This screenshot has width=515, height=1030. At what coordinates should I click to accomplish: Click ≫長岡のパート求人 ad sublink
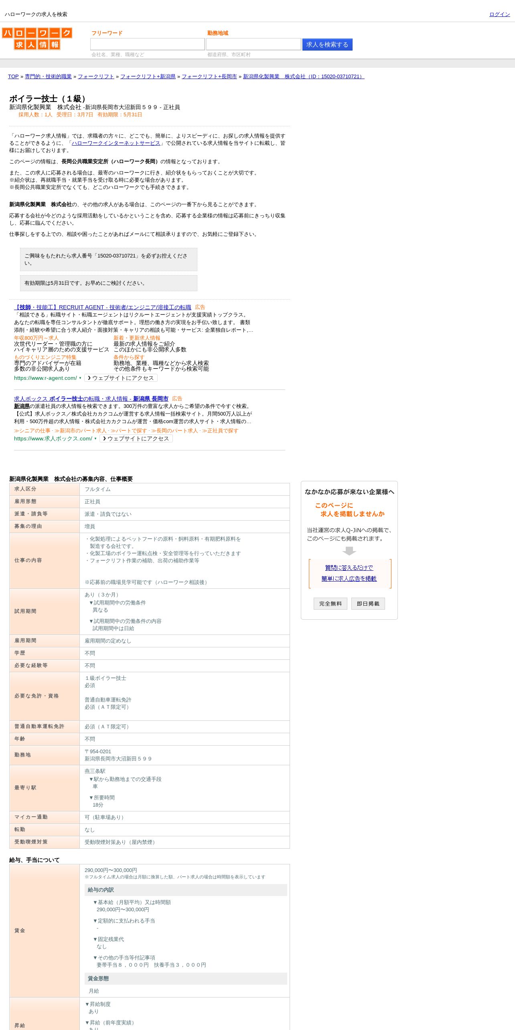[174, 431]
